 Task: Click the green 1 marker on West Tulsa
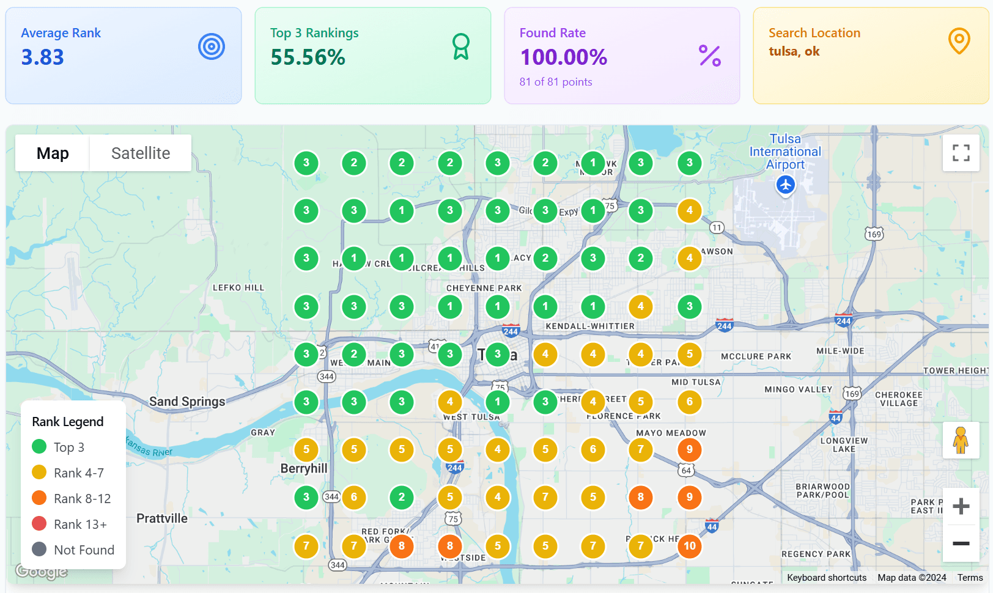tap(498, 402)
